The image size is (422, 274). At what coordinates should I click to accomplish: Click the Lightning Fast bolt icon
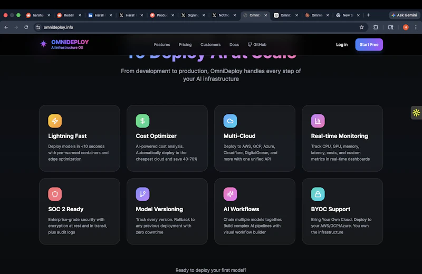pos(55,121)
